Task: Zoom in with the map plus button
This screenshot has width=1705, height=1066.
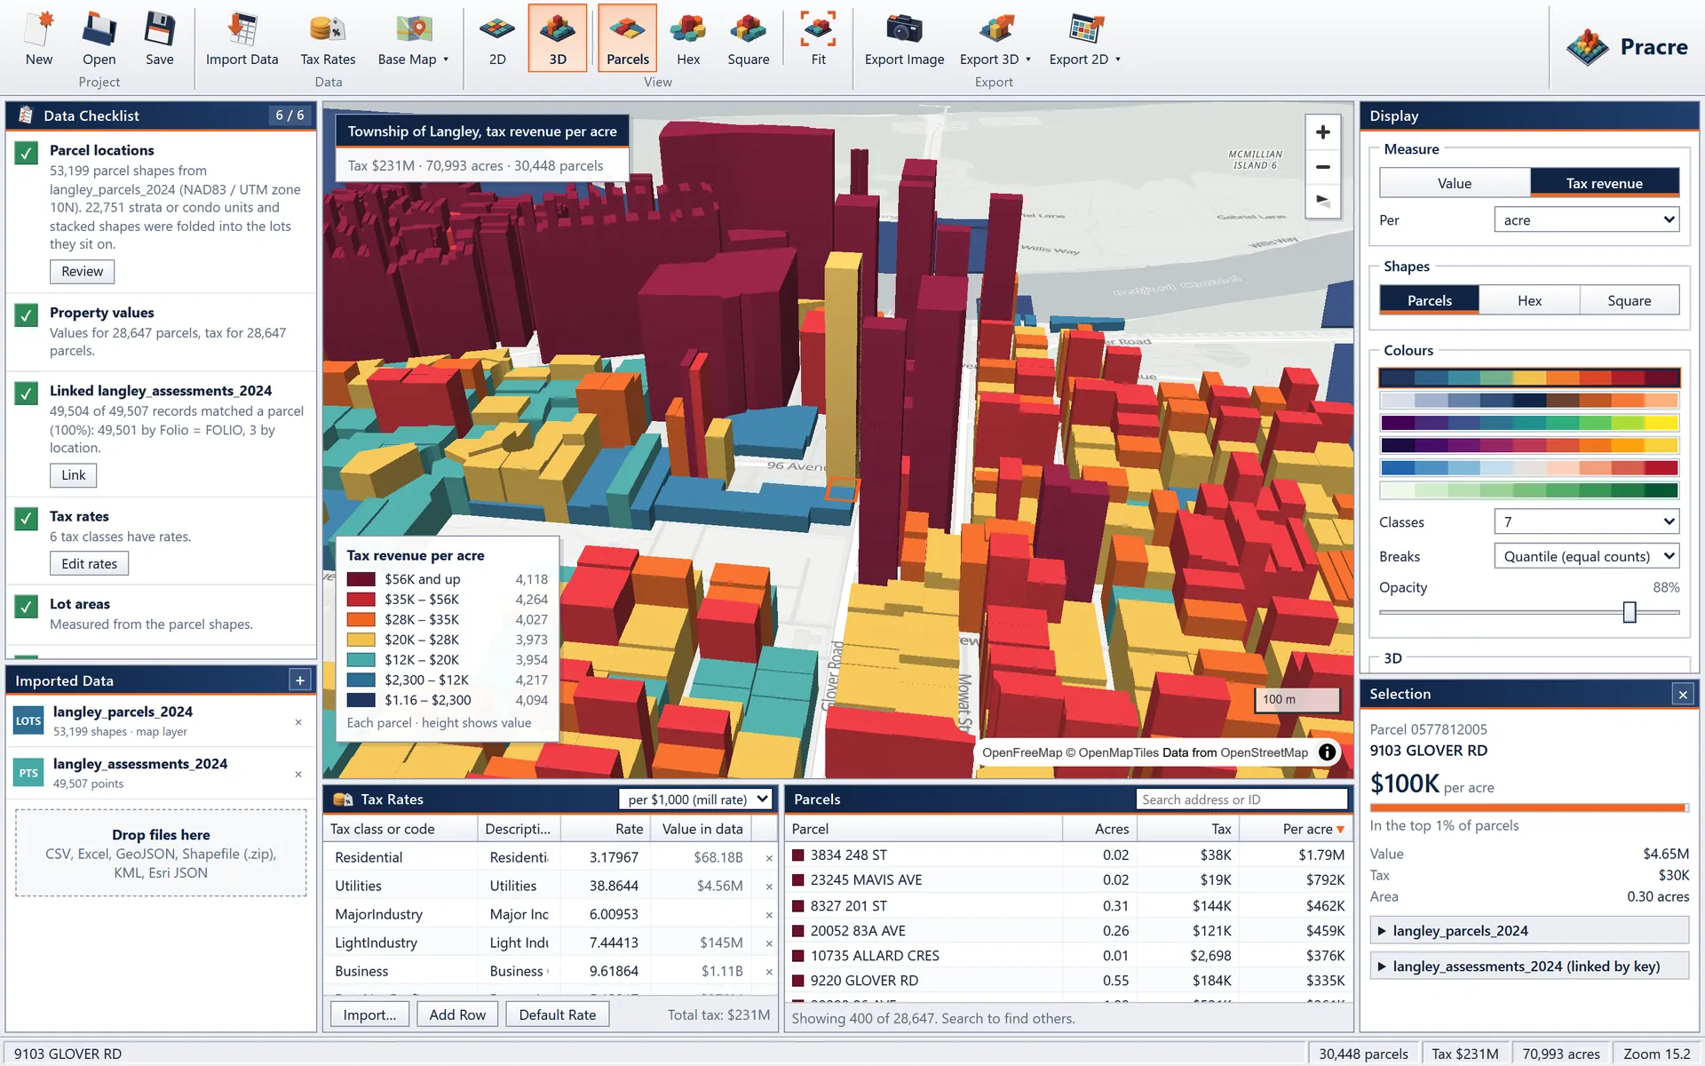Action: point(1322,132)
